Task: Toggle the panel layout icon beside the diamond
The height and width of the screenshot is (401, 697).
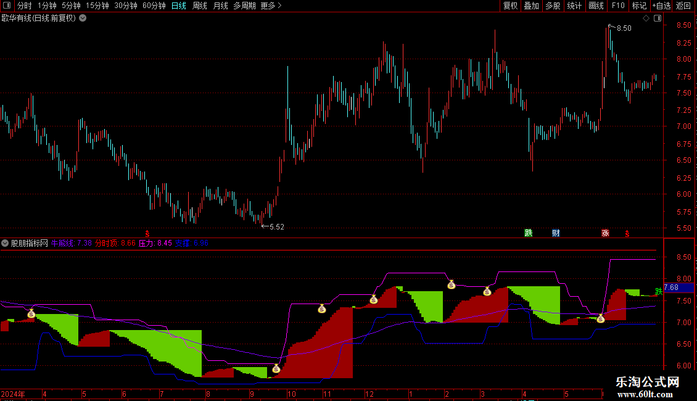Action: [x=658, y=19]
